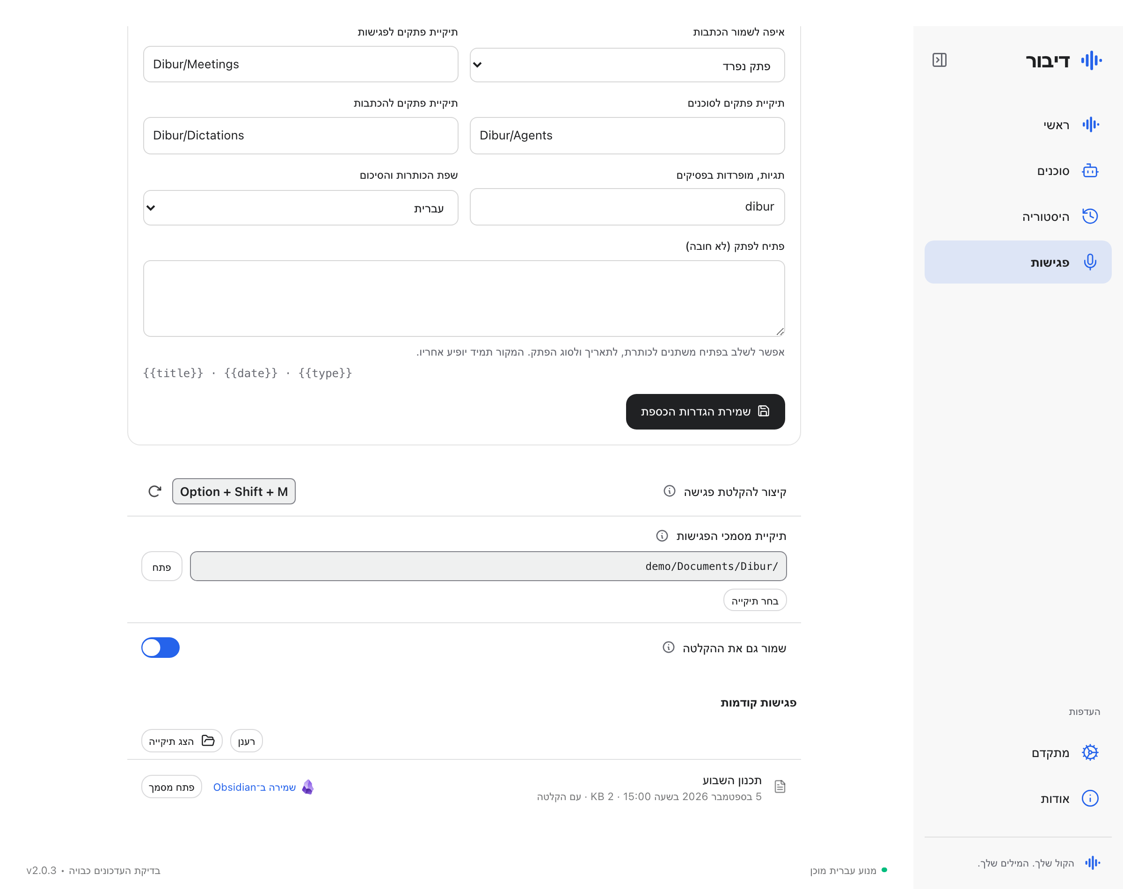The height and width of the screenshot is (889, 1123).
Task: Click the robot icon beside סוכנים
Action: coord(1090,171)
